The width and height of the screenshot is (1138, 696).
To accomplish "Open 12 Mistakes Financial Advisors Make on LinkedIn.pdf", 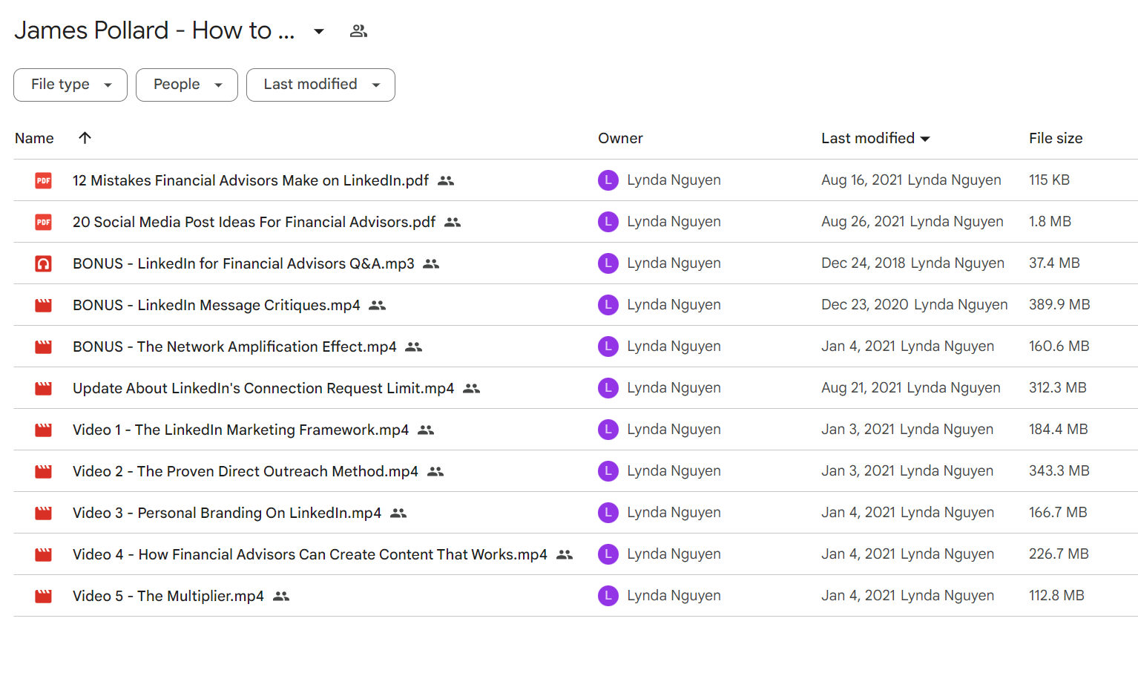I will click(x=251, y=180).
